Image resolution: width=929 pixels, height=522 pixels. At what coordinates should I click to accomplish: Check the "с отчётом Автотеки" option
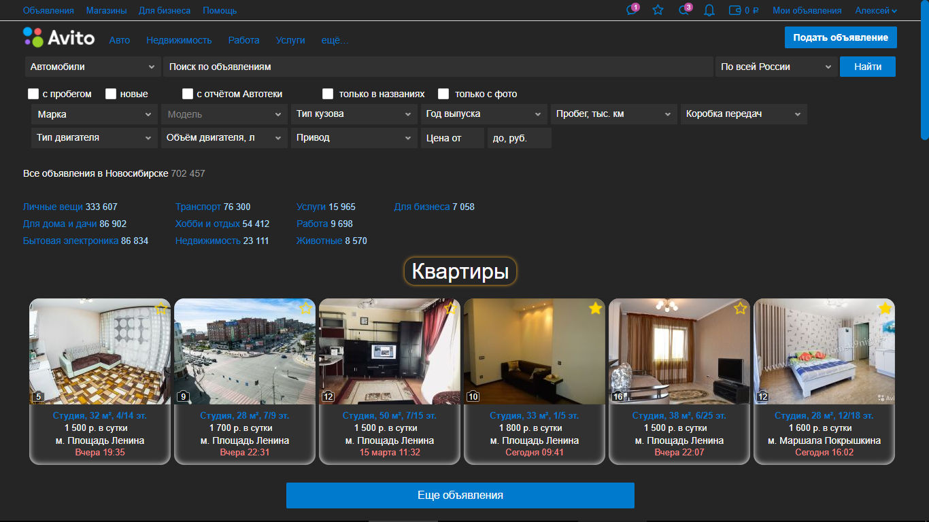pyautogui.click(x=188, y=94)
